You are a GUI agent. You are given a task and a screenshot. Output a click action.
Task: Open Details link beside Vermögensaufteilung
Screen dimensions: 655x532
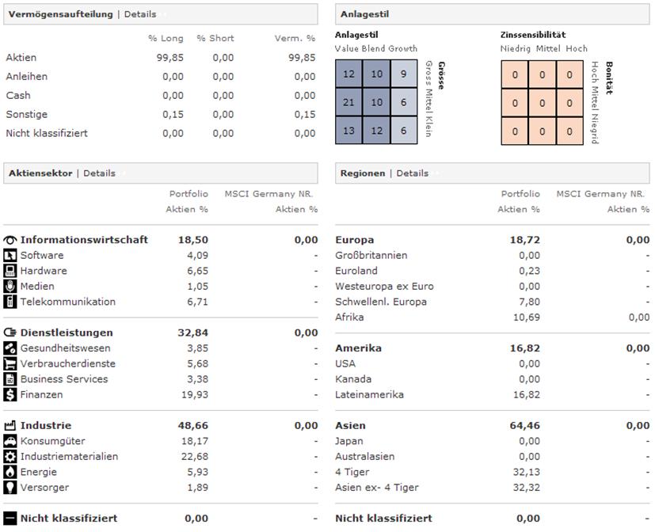click(x=140, y=14)
